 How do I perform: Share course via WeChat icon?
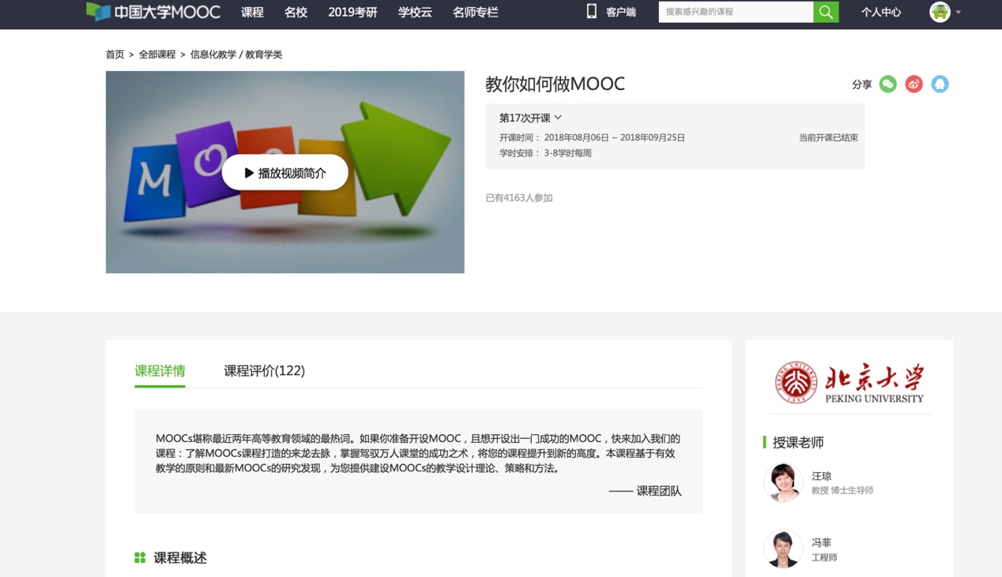(887, 84)
